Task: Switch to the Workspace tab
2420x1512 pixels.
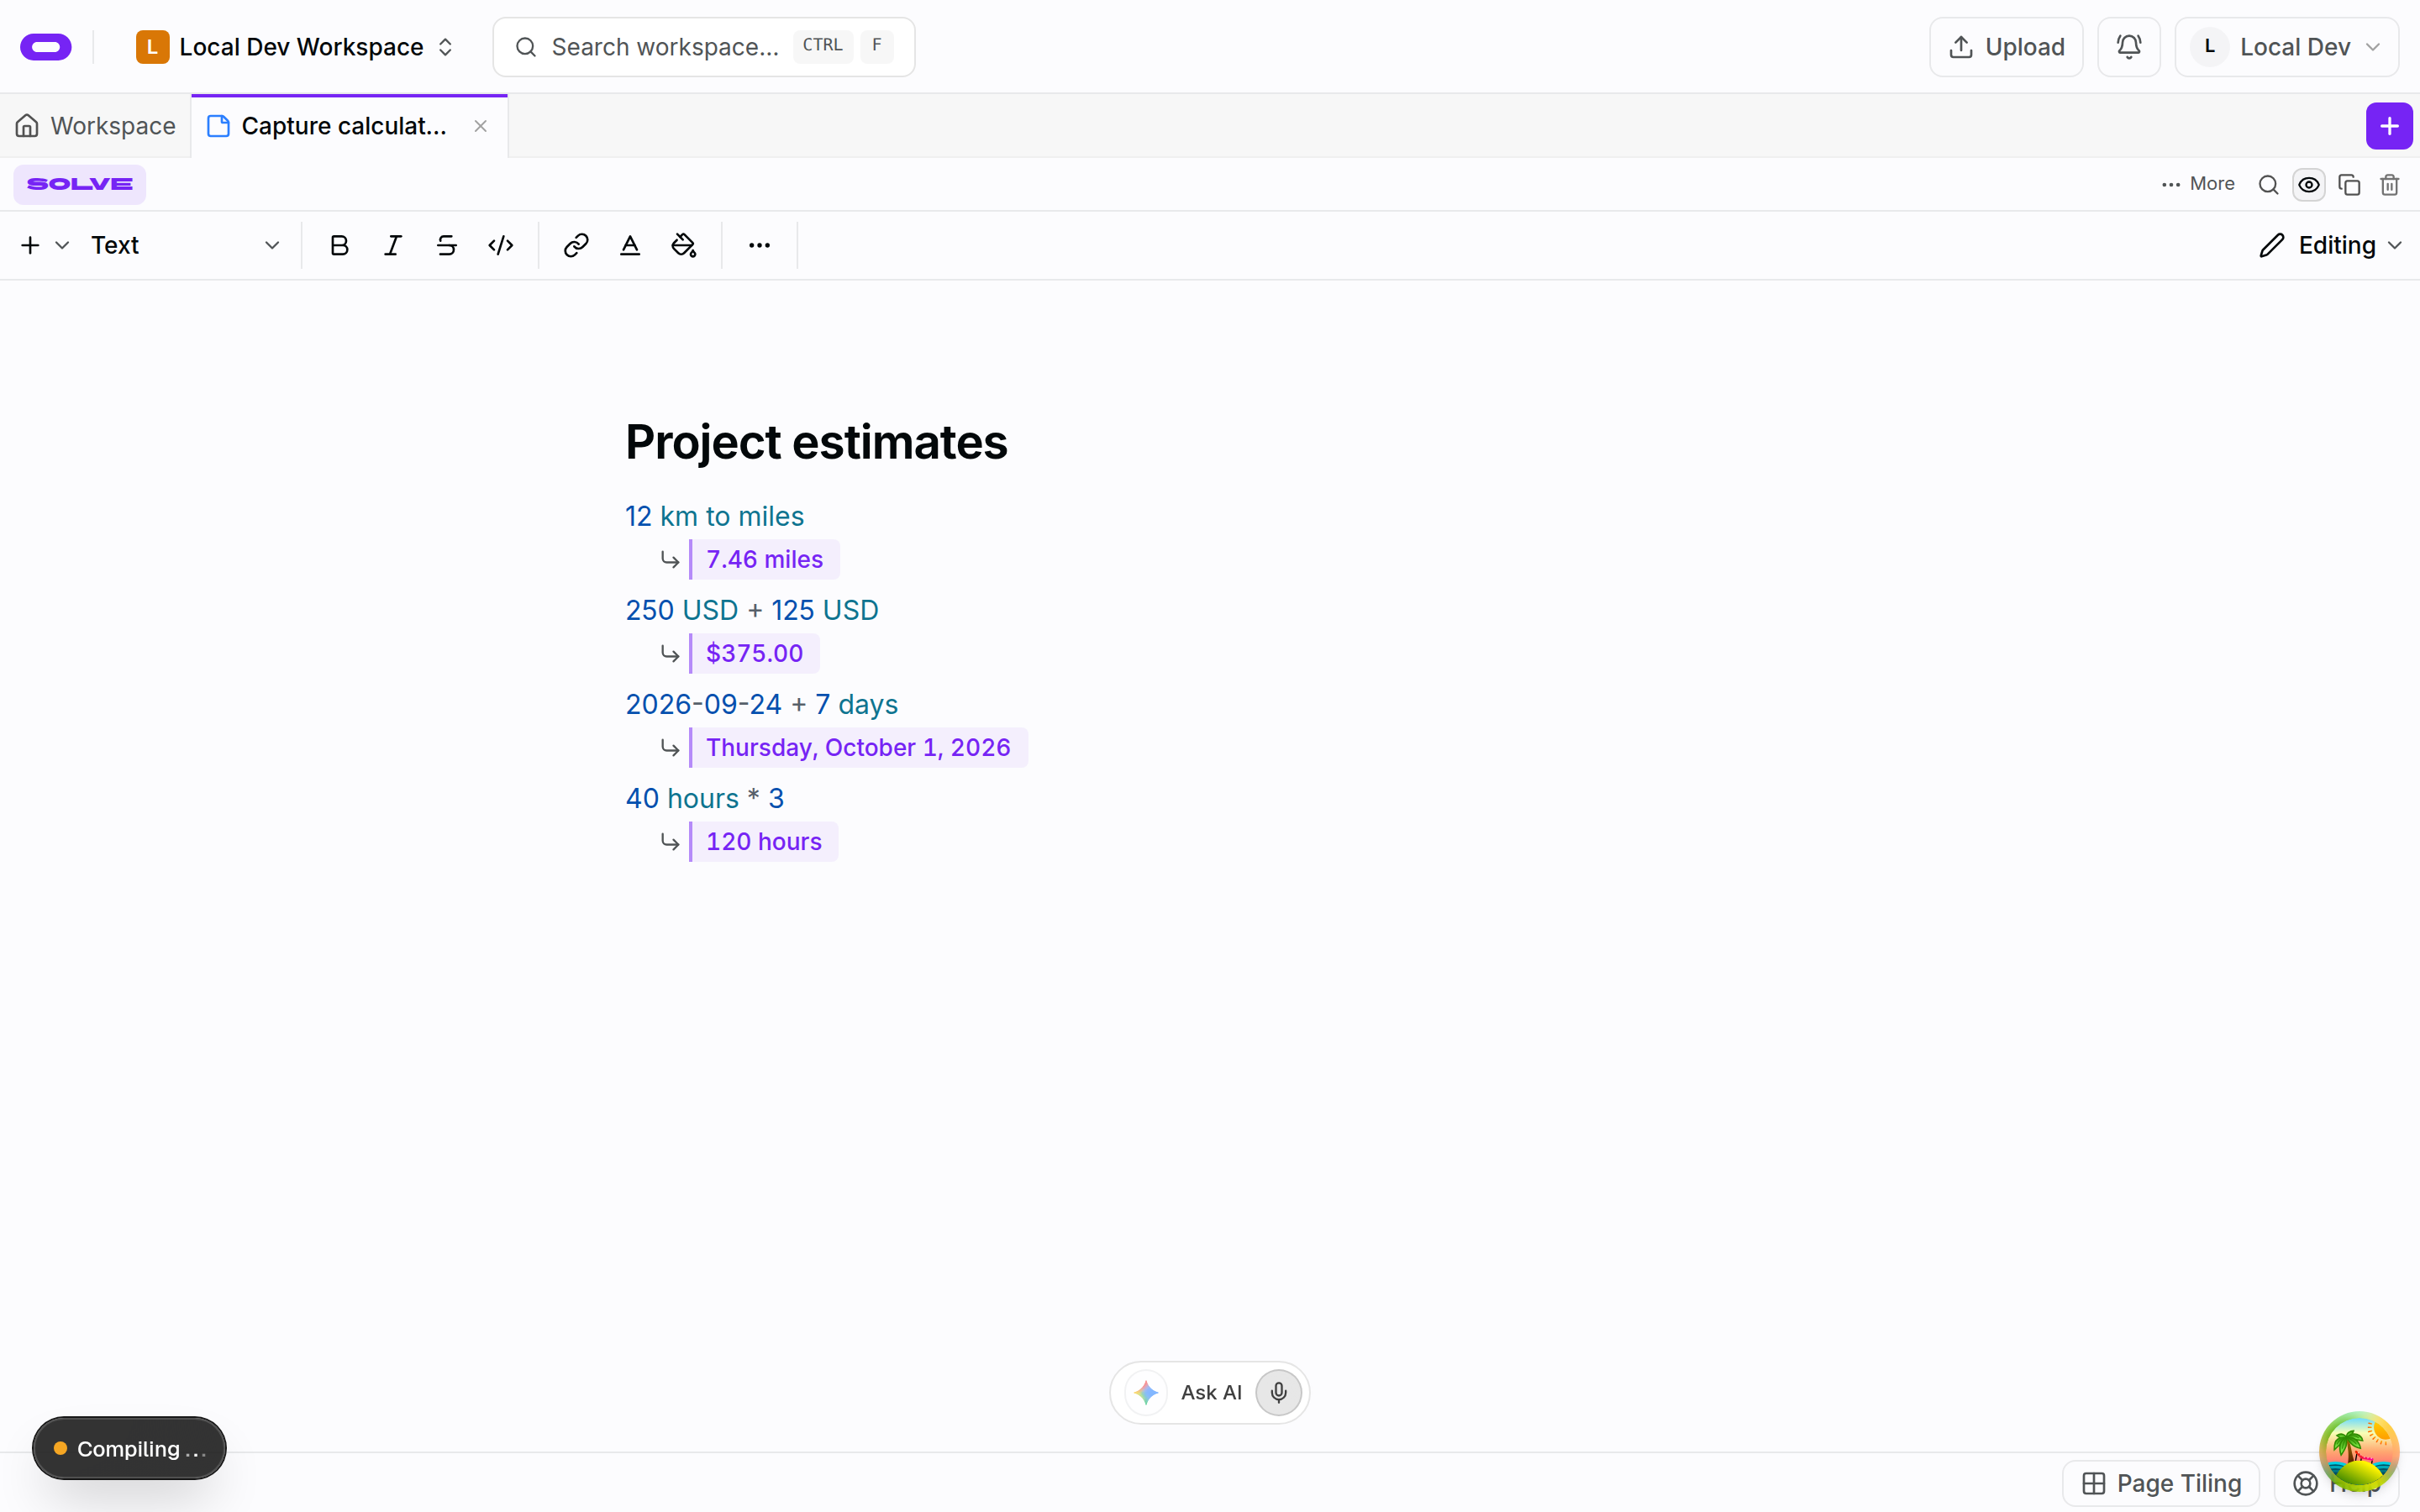Action: click(x=96, y=126)
